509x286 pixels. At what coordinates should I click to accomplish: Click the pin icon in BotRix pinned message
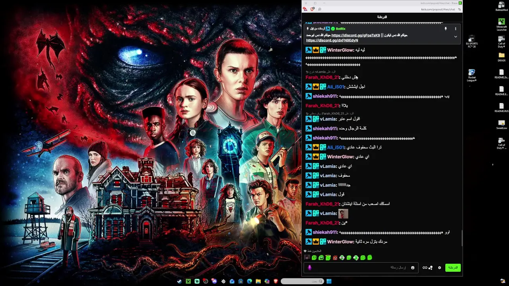(445, 29)
